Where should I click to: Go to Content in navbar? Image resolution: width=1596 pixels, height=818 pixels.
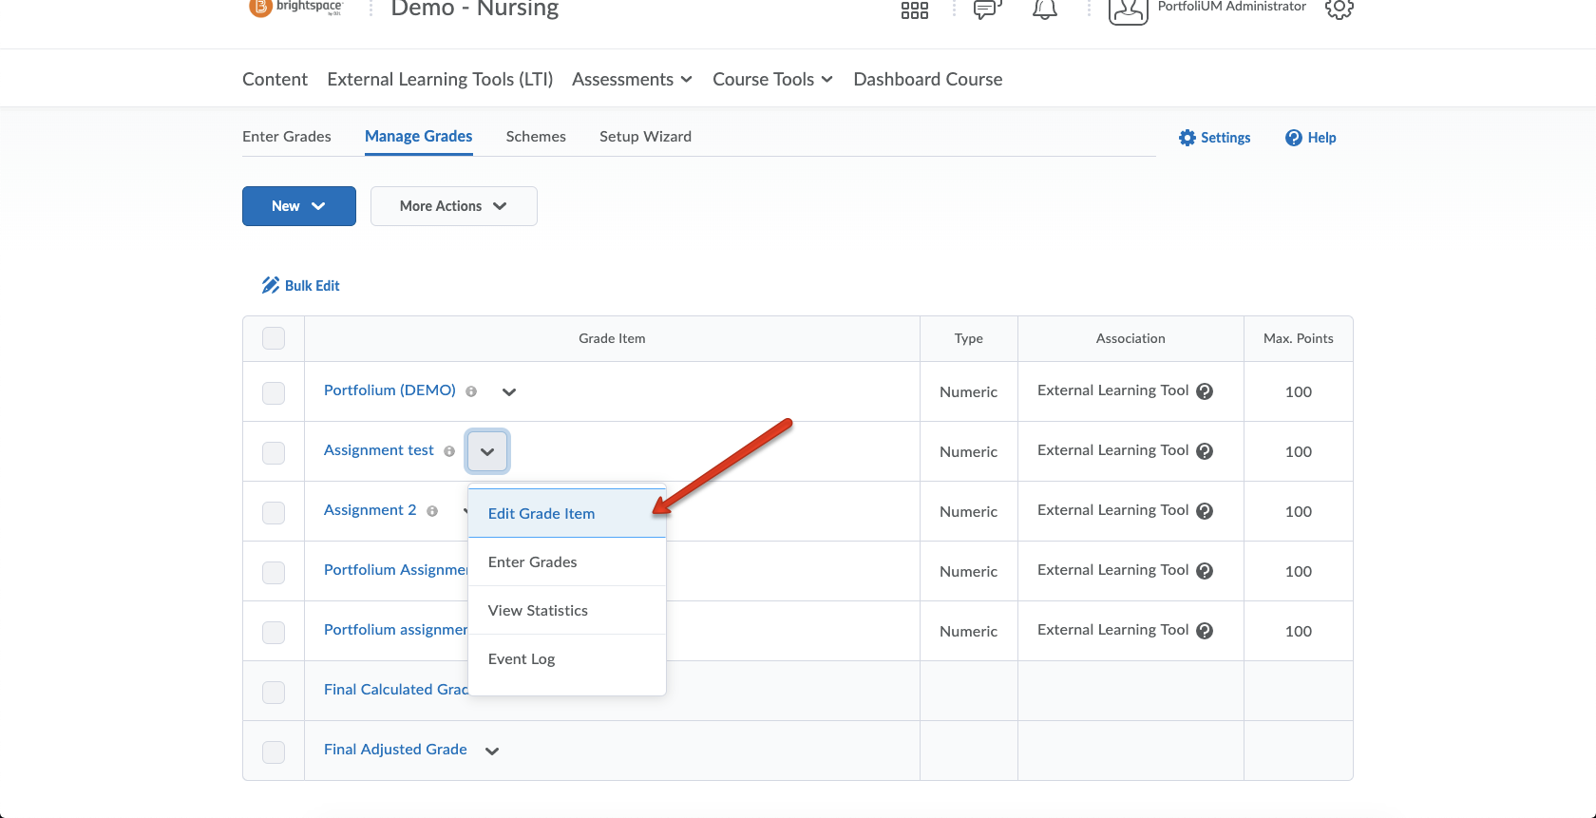coord(275,80)
